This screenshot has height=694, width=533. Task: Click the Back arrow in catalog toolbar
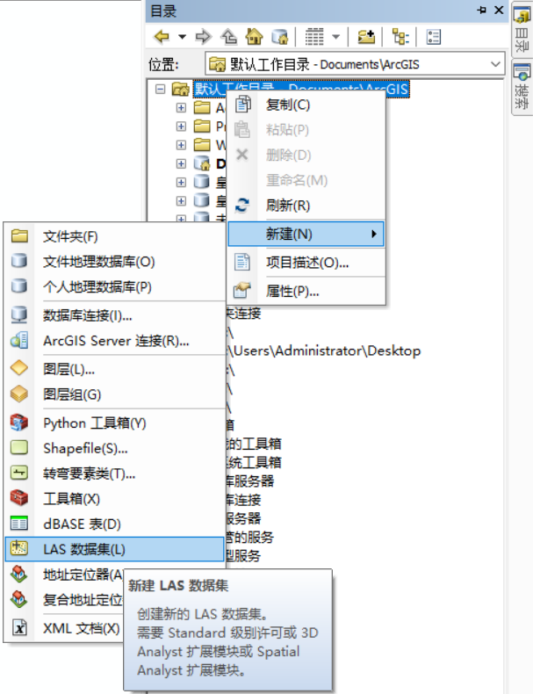click(162, 36)
